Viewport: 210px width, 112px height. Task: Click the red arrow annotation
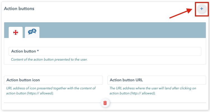click(181, 13)
